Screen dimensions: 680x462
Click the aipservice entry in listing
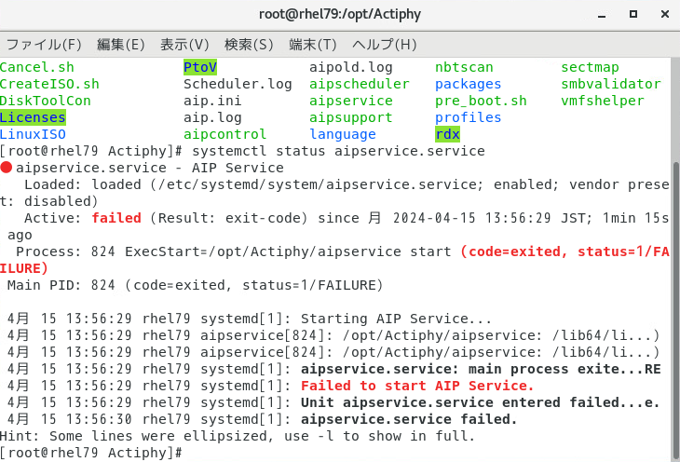pyautogui.click(x=350, y=101)
